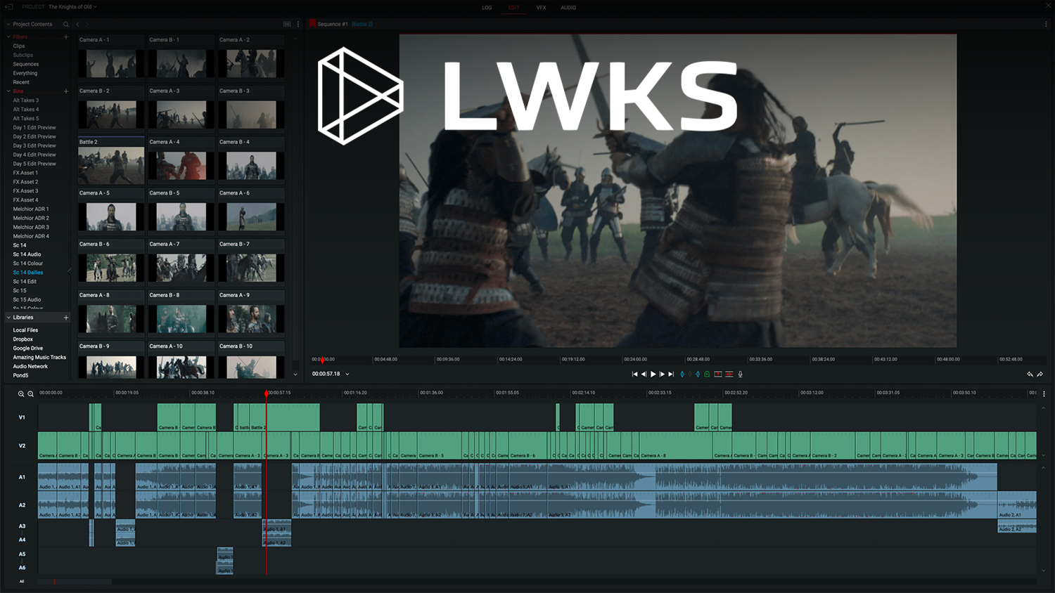Click the add library plus icon
This screenshot has height=593, width=1055.
pos(66,318)
